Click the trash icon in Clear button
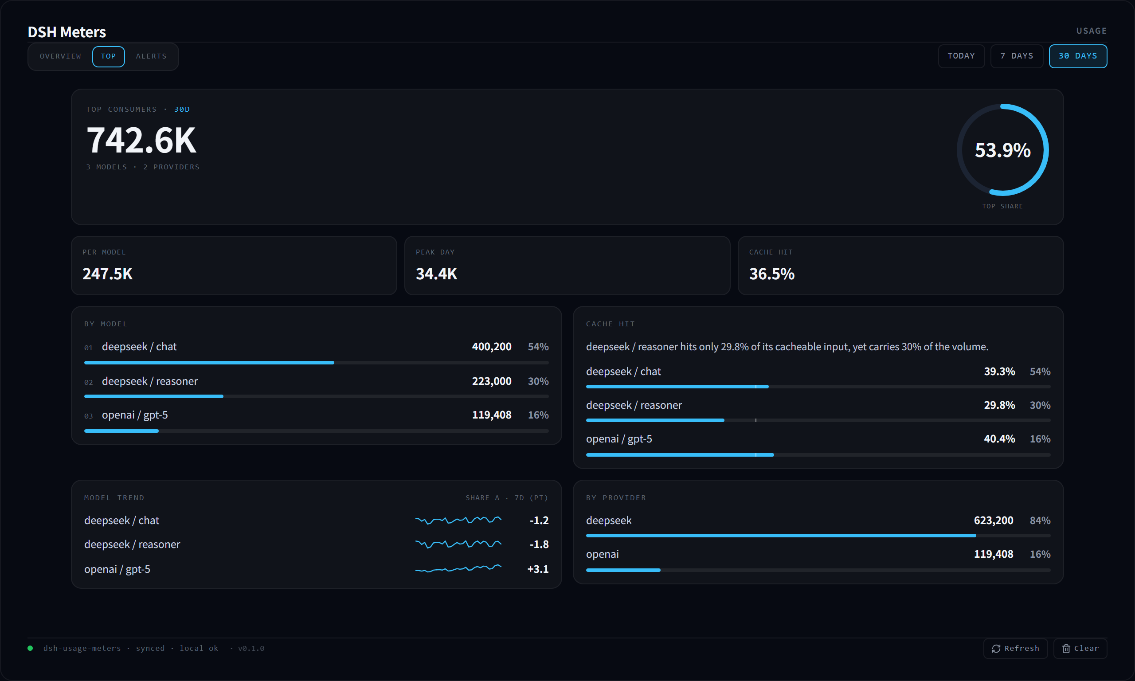This screenshot has width=1135, height=681. [1066, 649]
